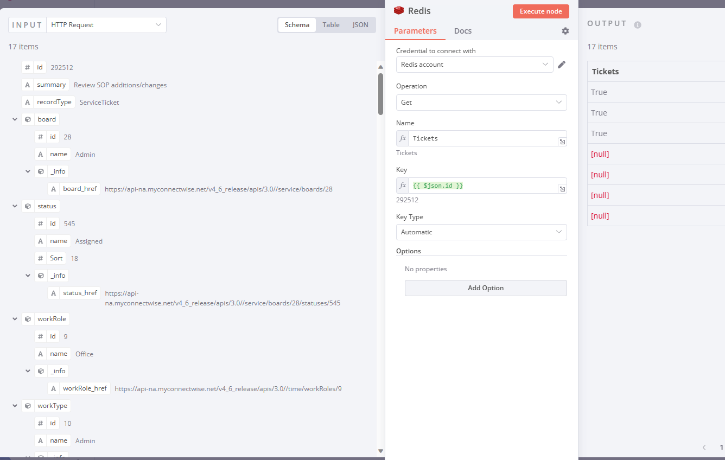Switch input view to Table

[x=331, y=25]
